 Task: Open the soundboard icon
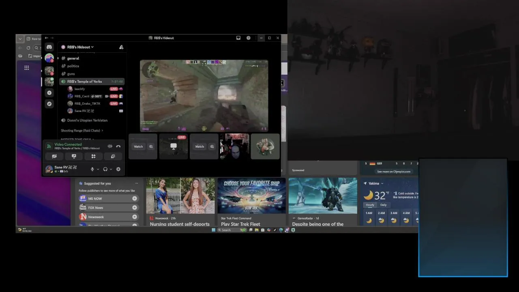tap(113, 156)
